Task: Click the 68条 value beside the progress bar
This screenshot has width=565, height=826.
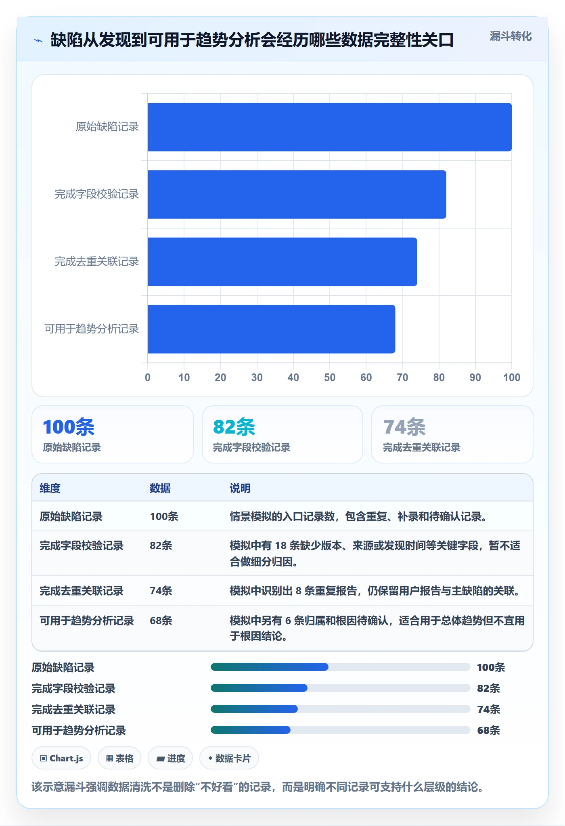Action: pos(488,730)
